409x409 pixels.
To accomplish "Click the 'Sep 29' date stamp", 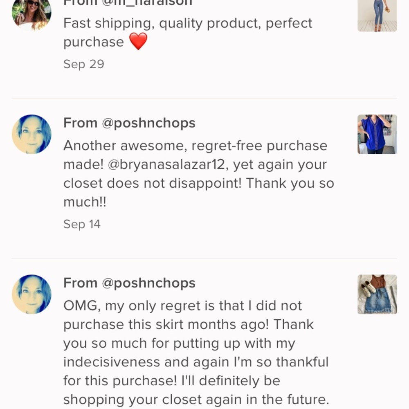I will pos(83,64).
